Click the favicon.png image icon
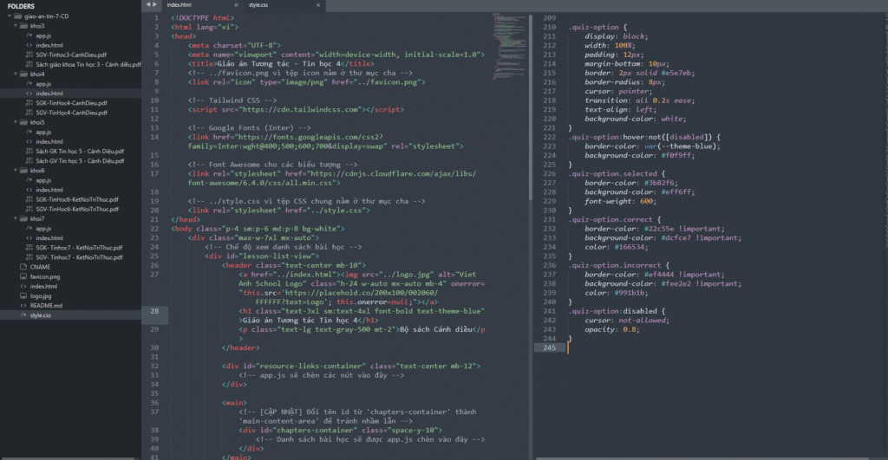The height and width of the screenshot is (460, 888). (23, 276)
